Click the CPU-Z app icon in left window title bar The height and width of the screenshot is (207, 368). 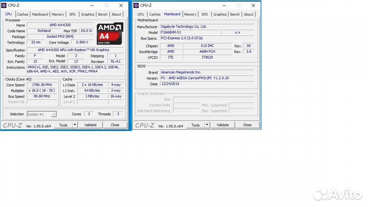coord(4,5)
